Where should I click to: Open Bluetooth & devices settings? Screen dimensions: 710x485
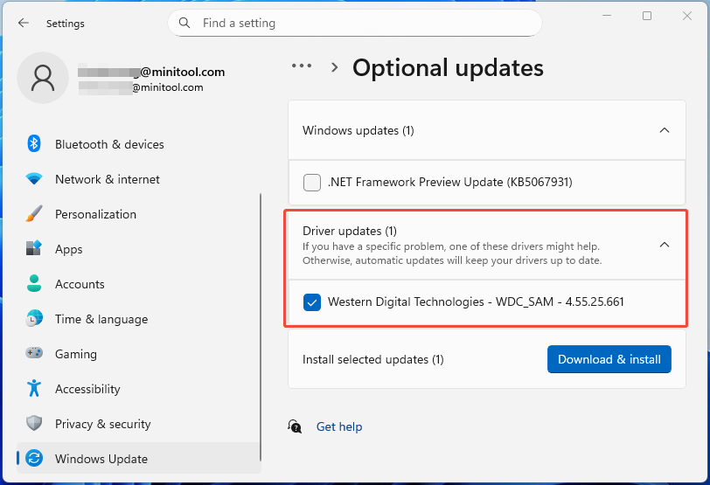pos(138,144)
